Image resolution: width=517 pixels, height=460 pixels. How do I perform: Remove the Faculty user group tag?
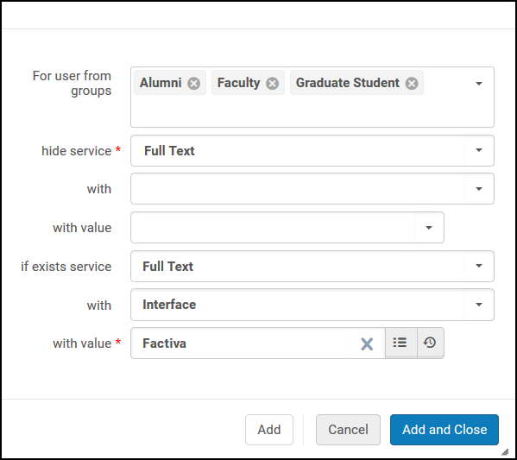click(x=273, y=84)
